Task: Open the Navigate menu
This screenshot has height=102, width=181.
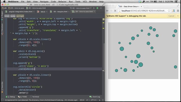Action: click(44, 1)
